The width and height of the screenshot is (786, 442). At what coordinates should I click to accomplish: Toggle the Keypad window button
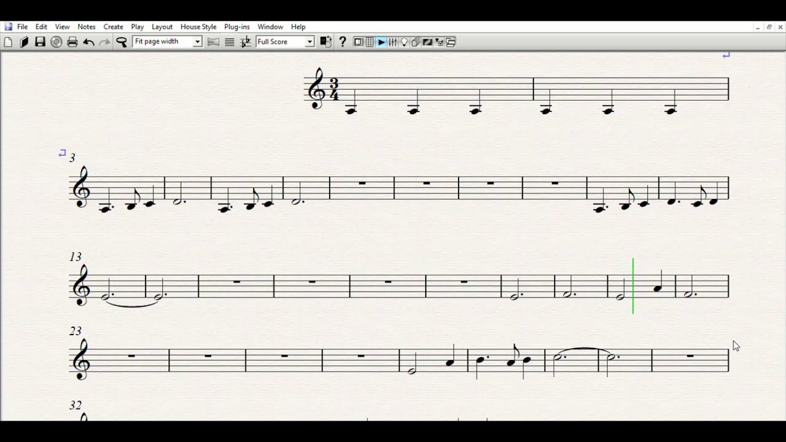tap(370, 42)
